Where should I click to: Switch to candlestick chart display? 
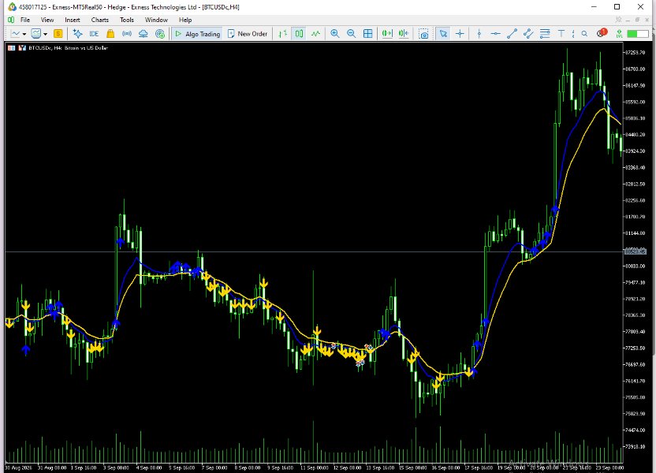point(299,33)
